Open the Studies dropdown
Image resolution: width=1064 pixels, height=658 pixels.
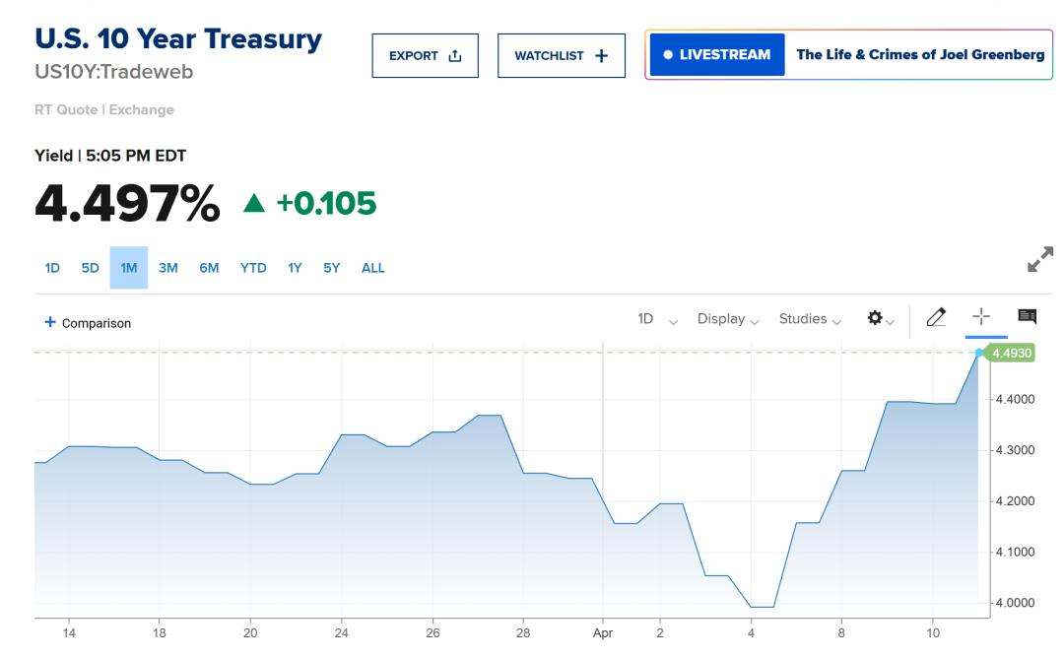(x=810, y=319)
